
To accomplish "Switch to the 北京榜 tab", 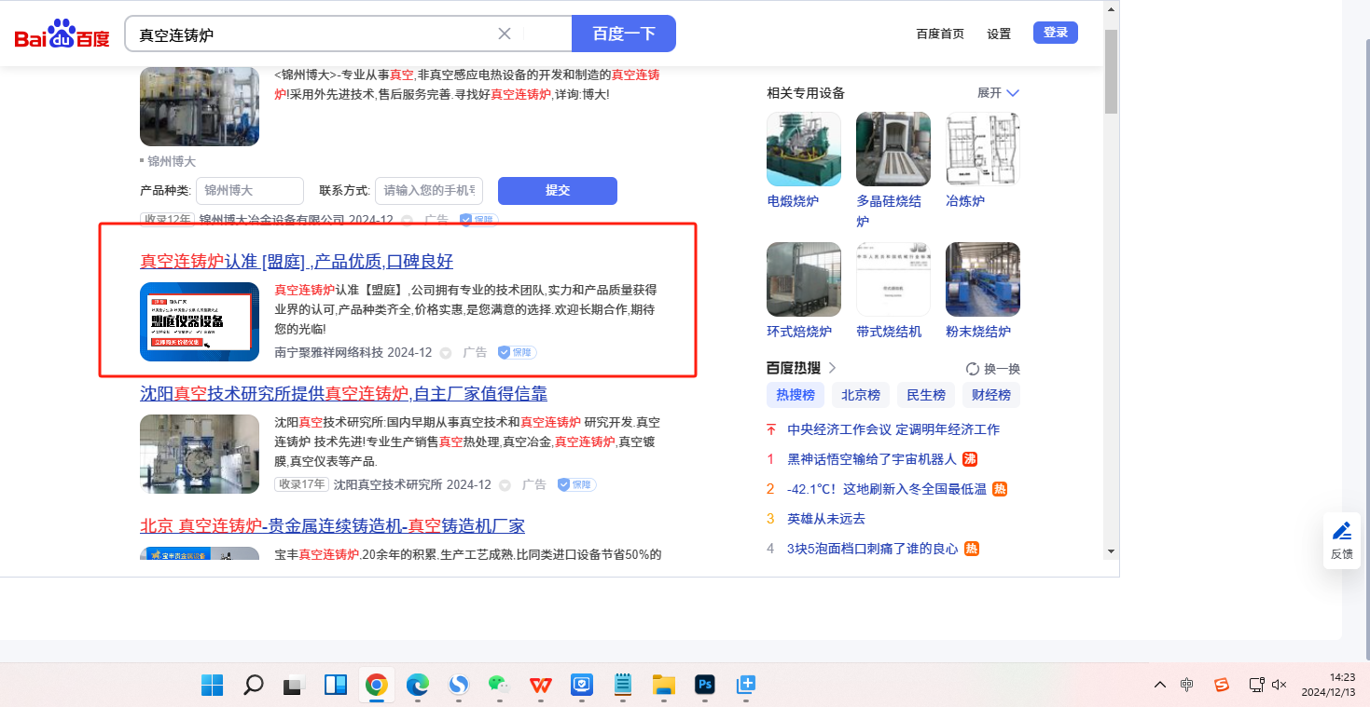I will (860, 395).
